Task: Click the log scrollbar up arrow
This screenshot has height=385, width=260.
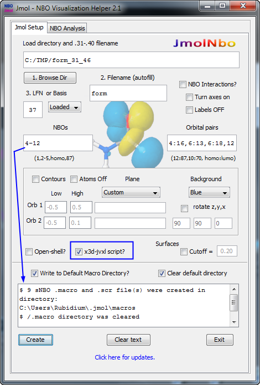Action: pos(234,289)
